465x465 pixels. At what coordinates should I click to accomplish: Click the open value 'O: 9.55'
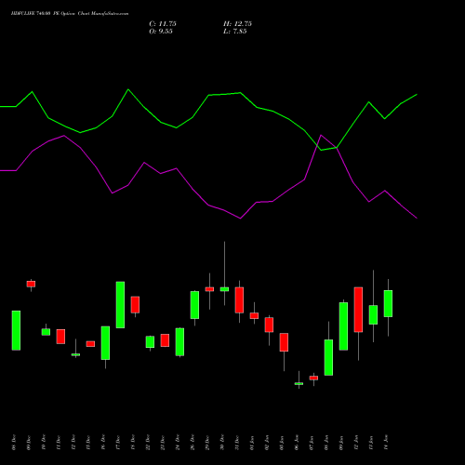161,32
